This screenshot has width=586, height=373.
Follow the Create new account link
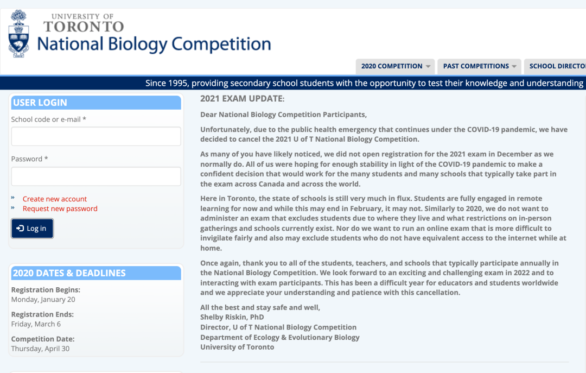[55, 199]
